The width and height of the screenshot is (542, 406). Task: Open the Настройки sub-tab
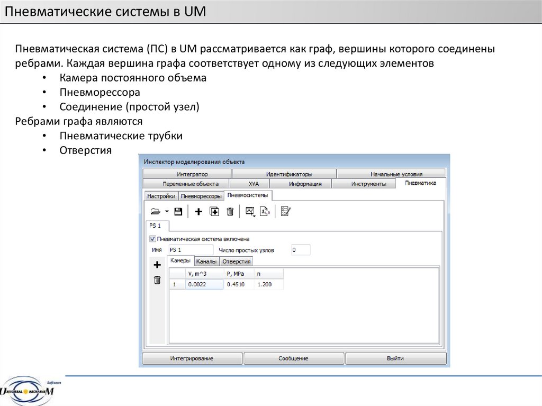click(161, 196)
